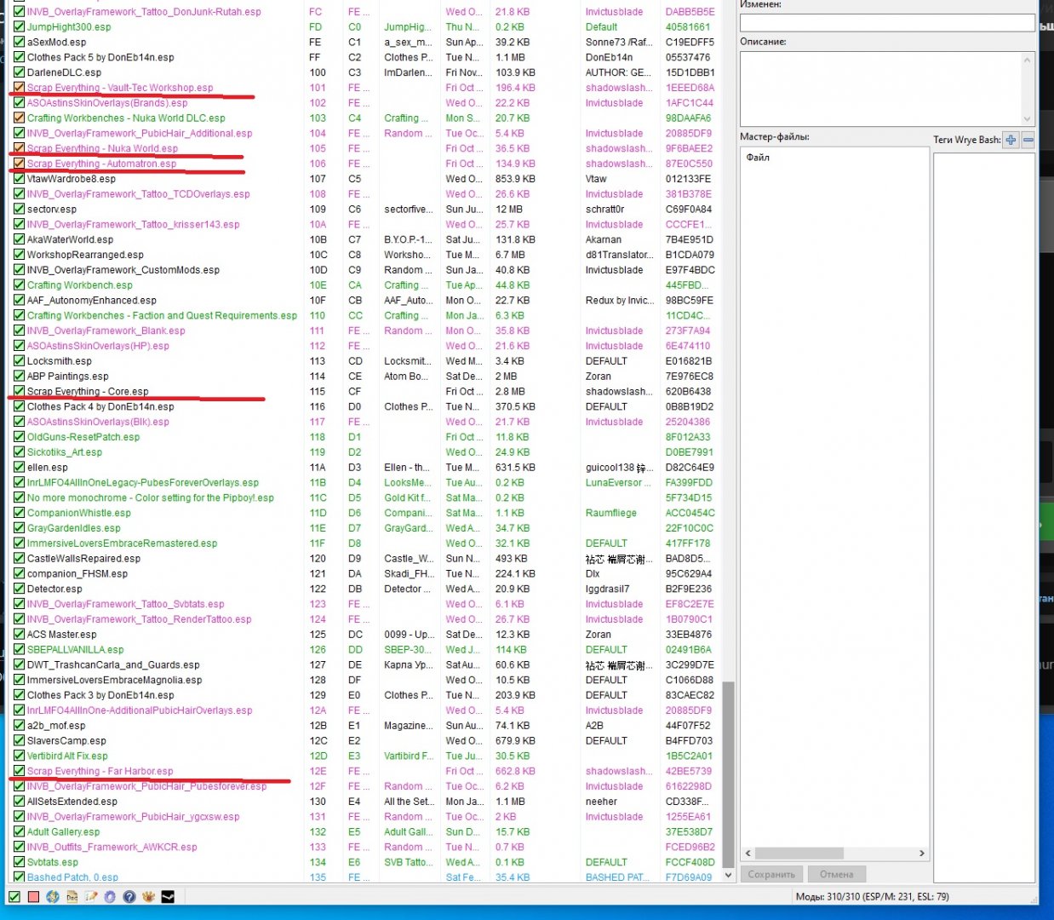The image size is (1054, 920).
Task: Click the notepad with pencil icon
Action: pos(91,896)
